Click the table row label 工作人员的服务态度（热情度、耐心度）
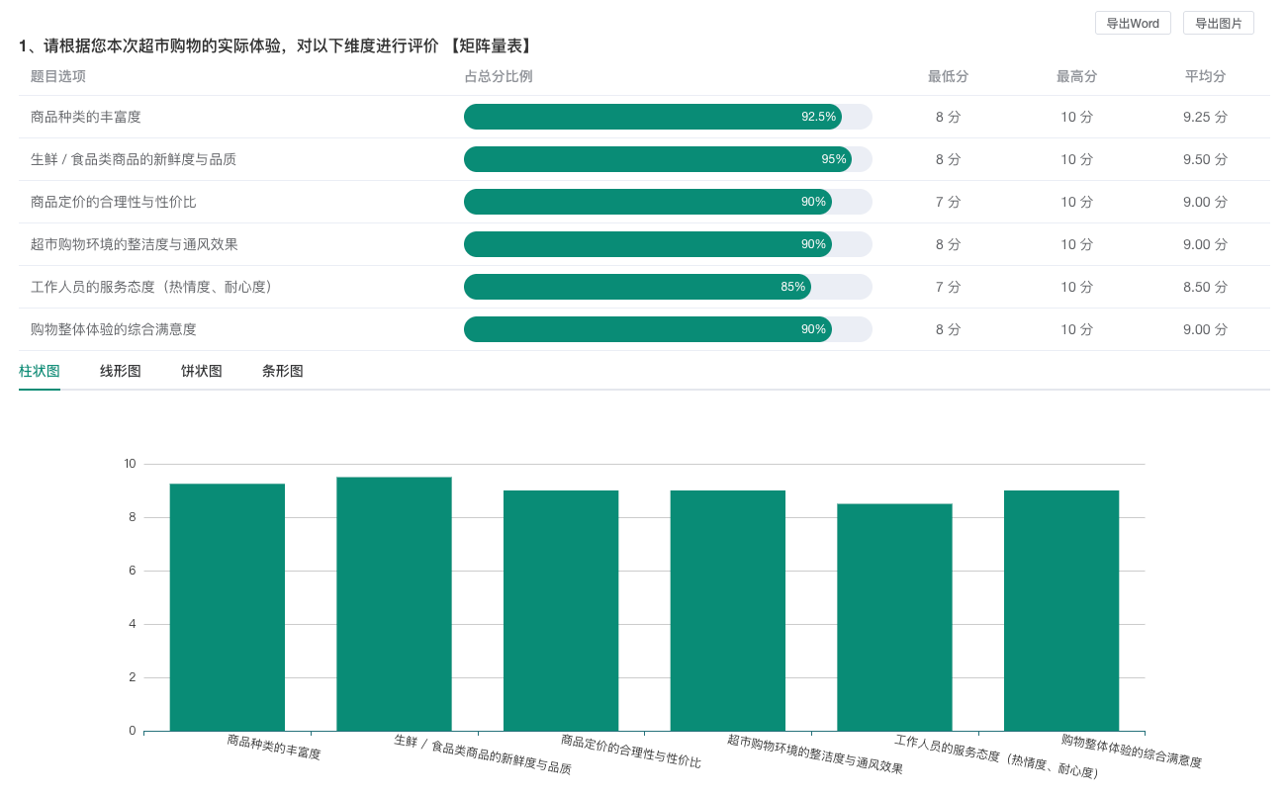Screen dimensions: 1287x797 coord(151,287)
